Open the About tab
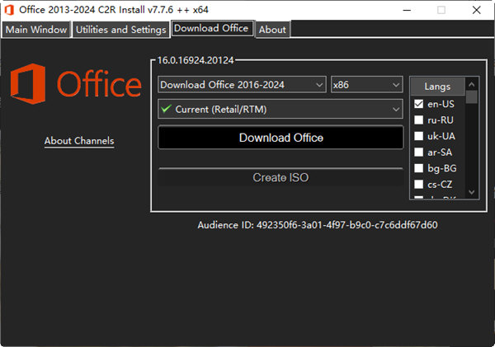 pyautogui.click(x=272, y=30)
